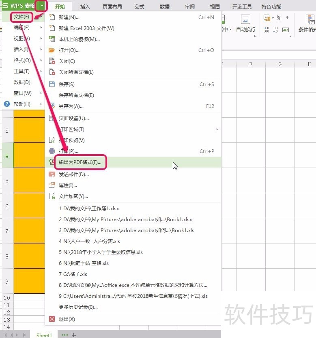The height and width of the screenshot is (338, 316).
Task: Switch to the 公式 ribbon tab
Action: point(140,6)
